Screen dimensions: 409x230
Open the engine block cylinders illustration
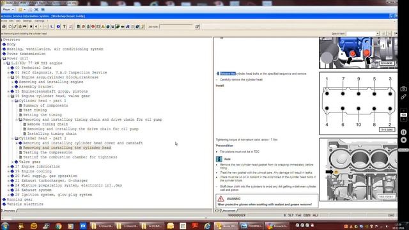[359, 169]
